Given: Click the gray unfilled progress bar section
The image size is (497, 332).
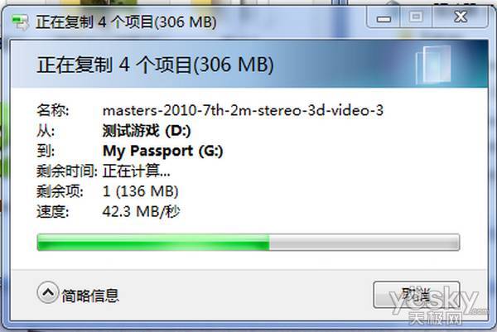Looking at the screenshot, I should (364, 243).
